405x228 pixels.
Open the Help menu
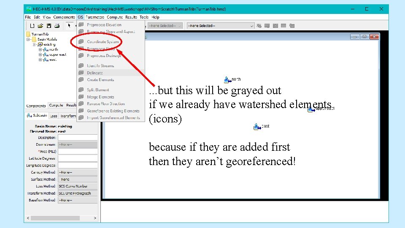(155, 17)
